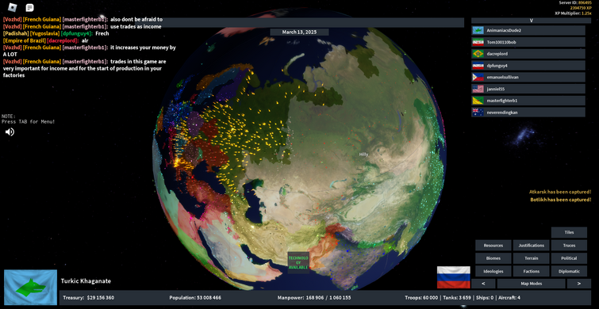Viewport: 599px width, 309px height.
Task: Click the Russian flag near Map Modes
Action: pos(454,277)
